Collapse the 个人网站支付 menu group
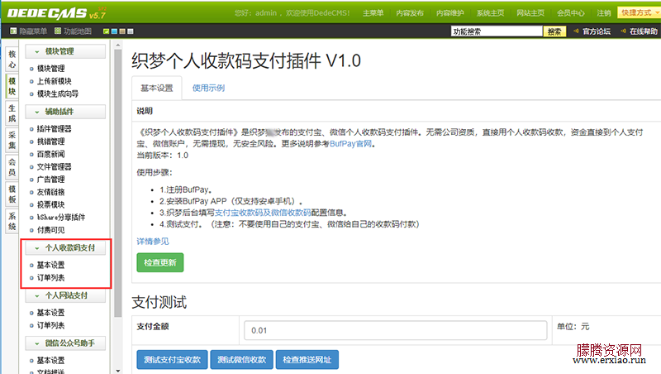Image resolution: width=661 pixels, height=374 pixels. [x=65, y=295]
